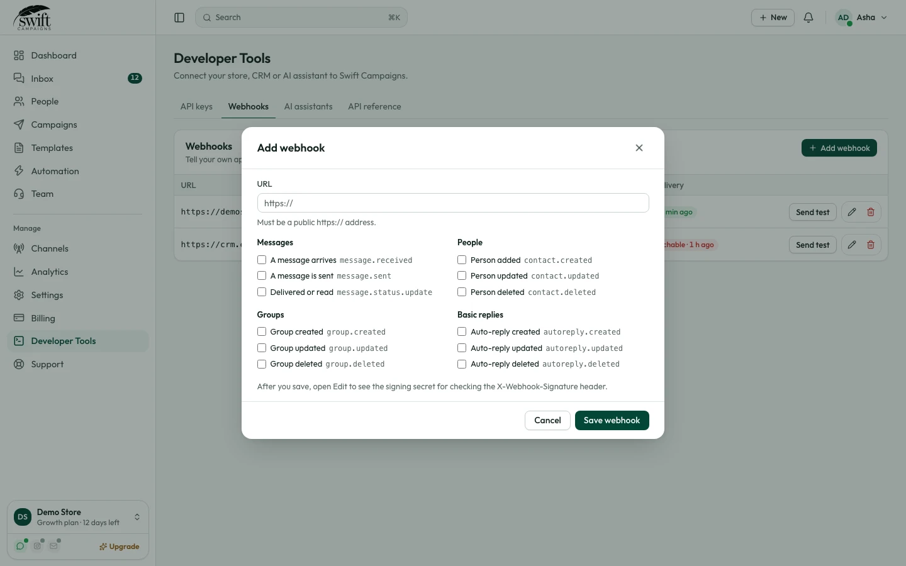Viewport: 906px width, 566px height.
Task: Check 'A message arrives' event
Action: pos(262,260)
